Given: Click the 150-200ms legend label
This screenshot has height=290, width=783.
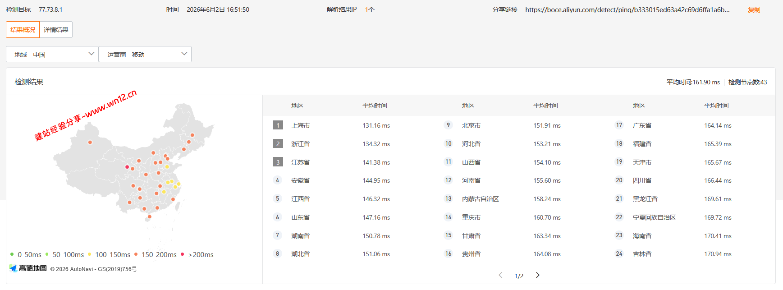Looking at the screenshot, I should coord(159,255).
